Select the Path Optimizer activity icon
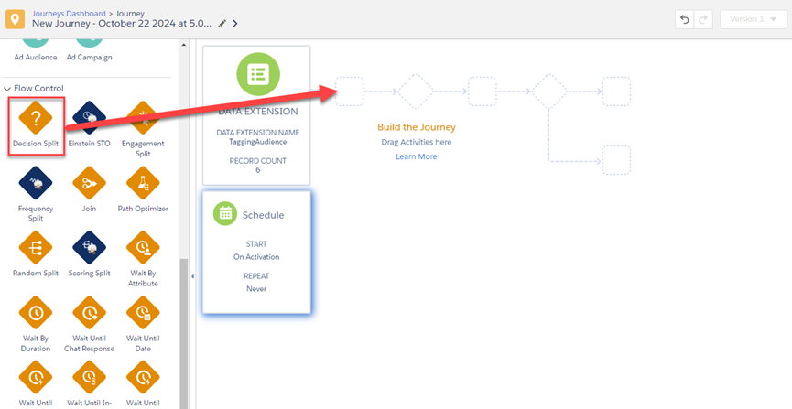792x409 pixels. pos(143,183)
